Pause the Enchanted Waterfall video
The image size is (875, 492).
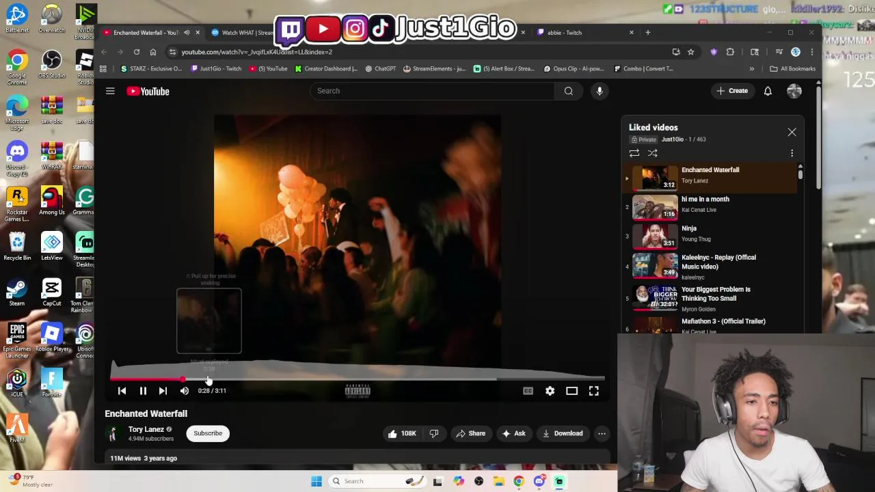(x=143, y=391)
